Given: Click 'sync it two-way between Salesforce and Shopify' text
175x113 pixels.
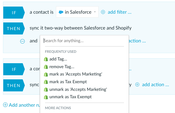Looking at the screenshot, I should click(81, 28).
